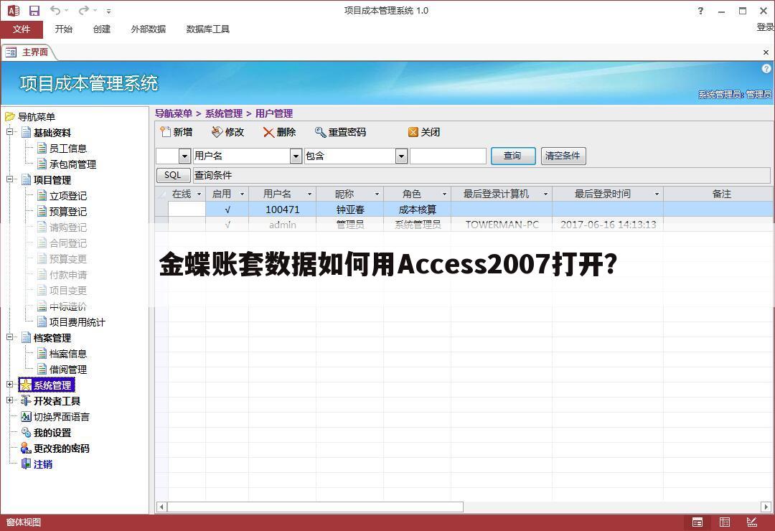The image size is (775, 531).
Task: Click the search value input field
Action: click(448, 156)
